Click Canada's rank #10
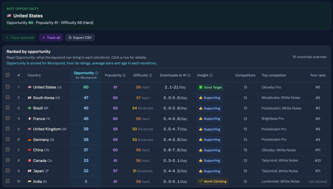333x189 pixels. (318, 161)
